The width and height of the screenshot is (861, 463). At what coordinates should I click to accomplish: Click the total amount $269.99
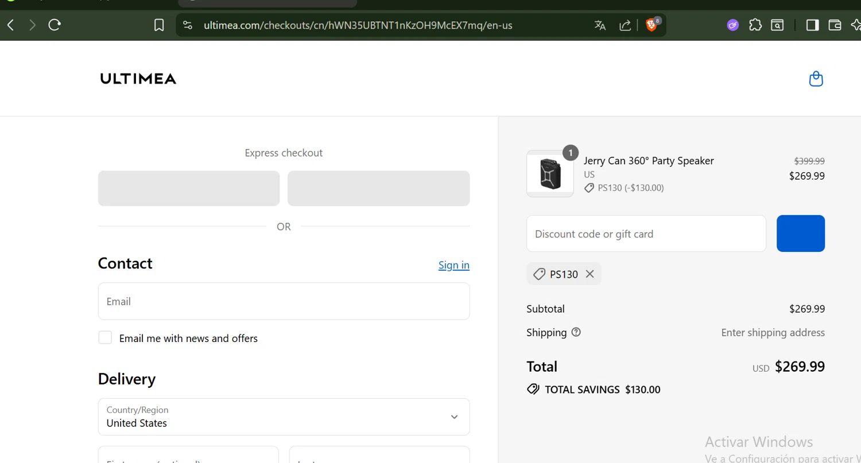click(x=800, y=367)
